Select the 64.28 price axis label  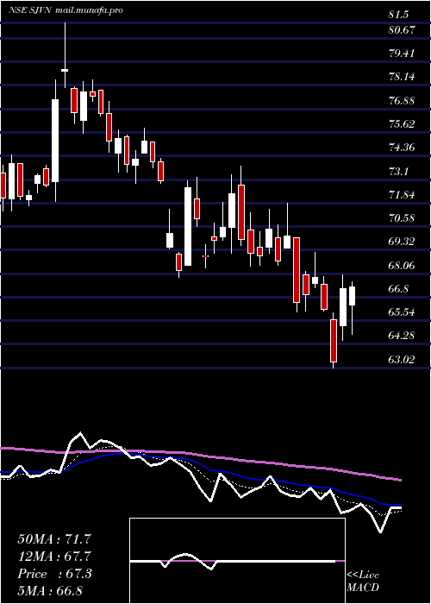(402, 336)
